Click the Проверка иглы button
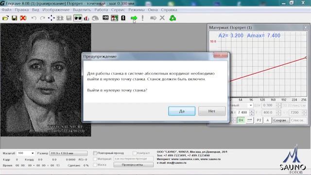The width and height of the screenshot is (311, 175). (133, 165)
